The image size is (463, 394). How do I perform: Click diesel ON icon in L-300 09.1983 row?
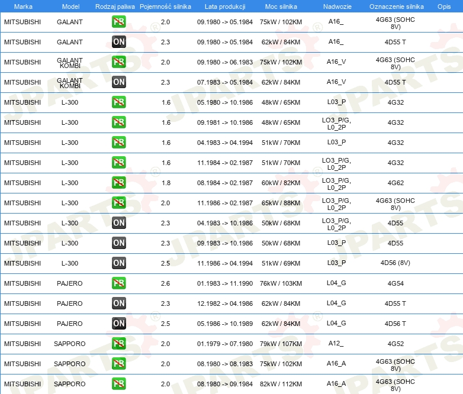[x=118, y=243]
